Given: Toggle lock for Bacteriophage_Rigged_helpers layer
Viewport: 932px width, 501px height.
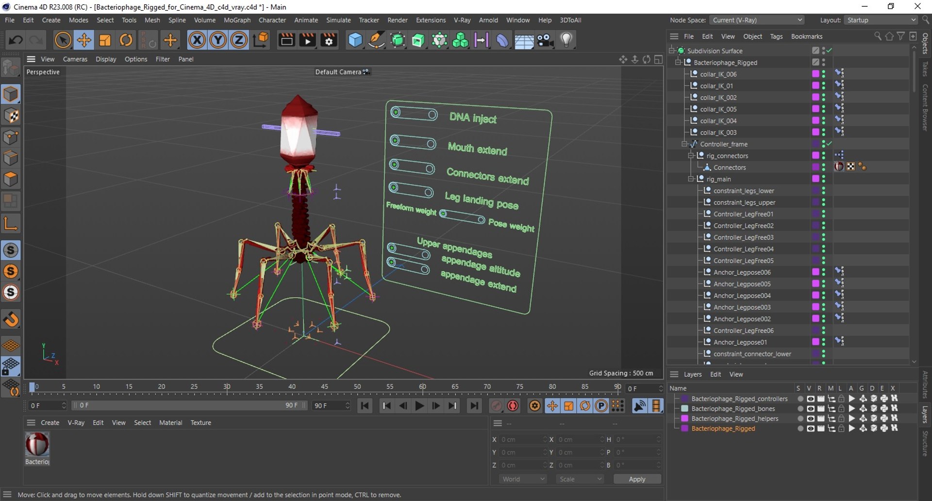Looking at the screenshot, I should click(841, 418).
